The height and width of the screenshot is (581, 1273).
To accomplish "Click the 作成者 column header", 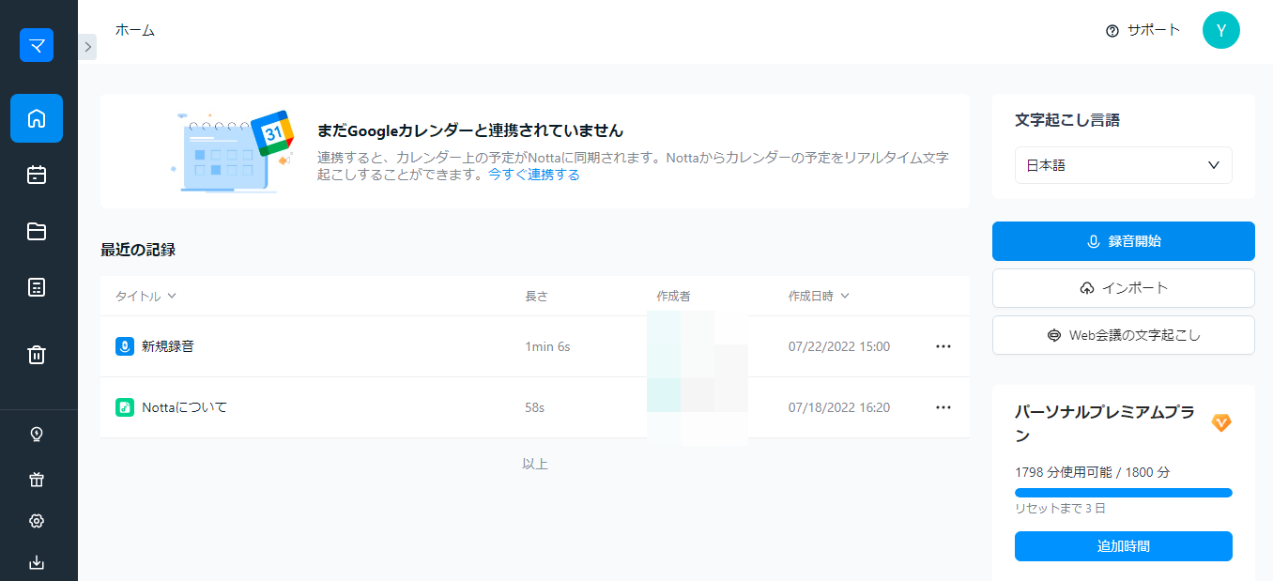I will click(674, 296).
